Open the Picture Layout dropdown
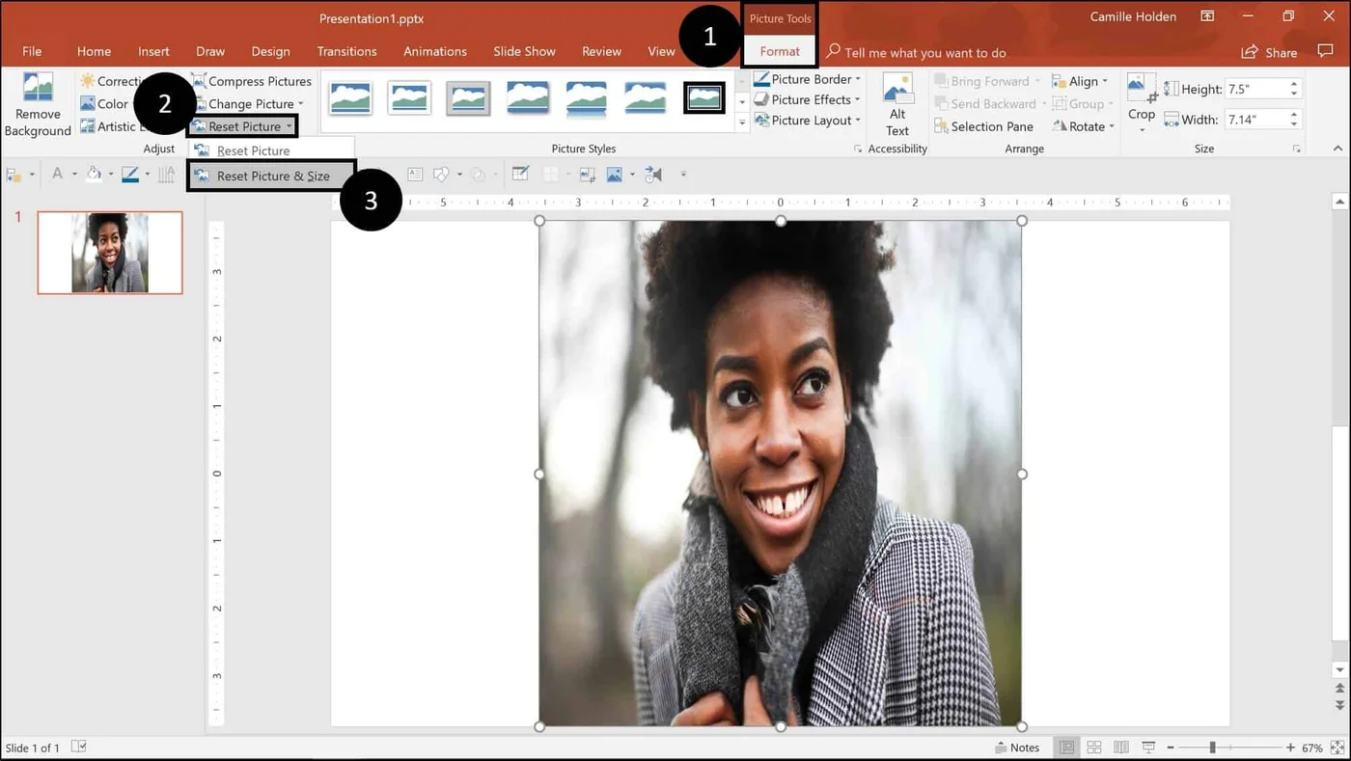This screenshot has width=1351, height=761. coord(808,121)
